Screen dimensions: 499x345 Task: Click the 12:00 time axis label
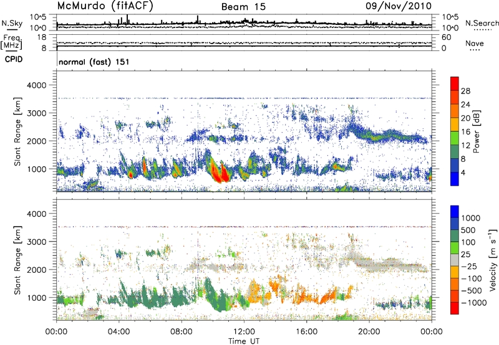(244, 332)
